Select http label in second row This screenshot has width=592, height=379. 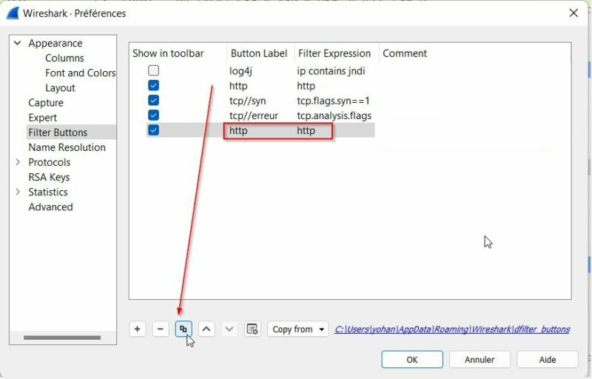pyautogui.click(x=238, y=86)
